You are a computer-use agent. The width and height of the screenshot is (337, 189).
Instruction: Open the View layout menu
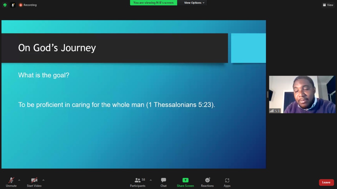[328, 5]
